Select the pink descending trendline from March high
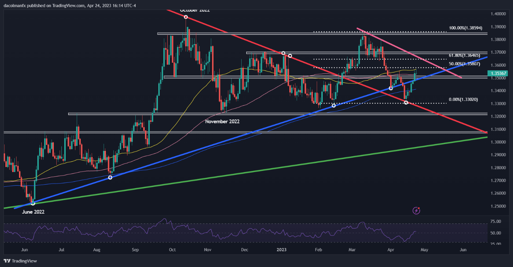Screen dimensions: 513x267 pos(409,52)
